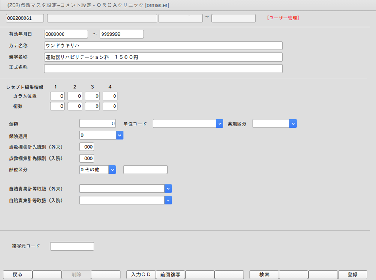Open 自賠責集計等取扱（入院） dropdown

(x=168, y=200)
